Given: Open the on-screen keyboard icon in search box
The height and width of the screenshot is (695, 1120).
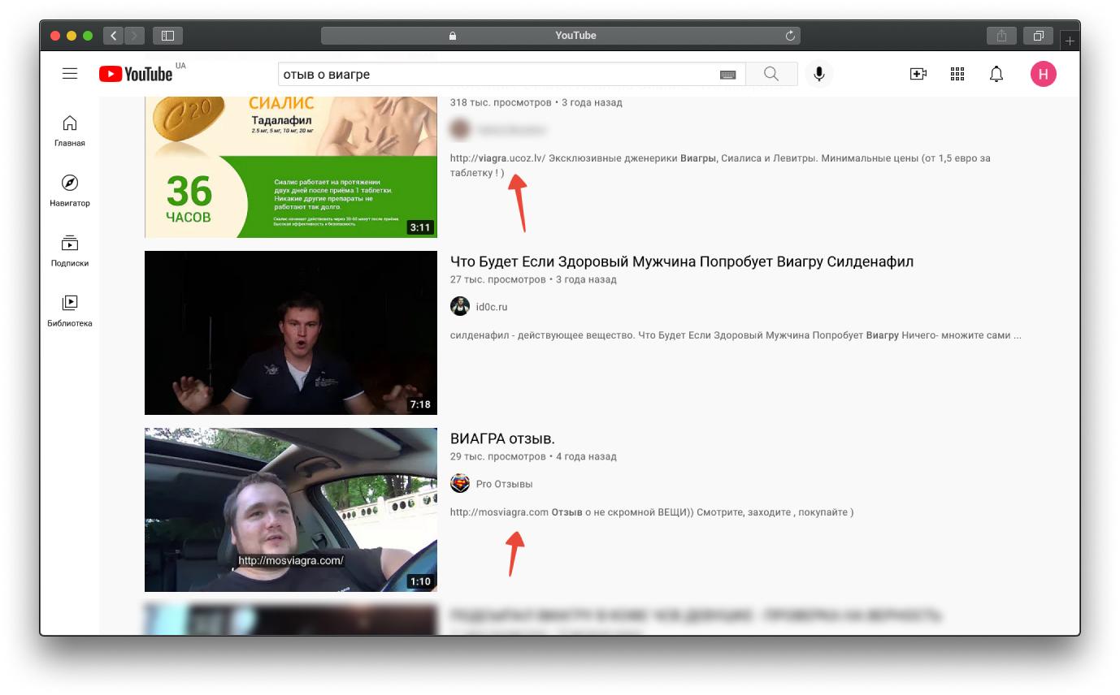Looking at the screenshot, I should (x=727, y=75).
